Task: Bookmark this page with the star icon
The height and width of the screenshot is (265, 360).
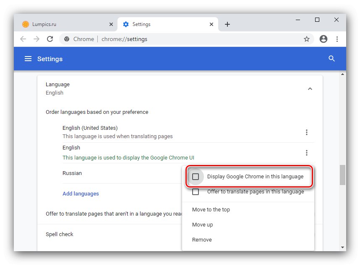Action: [307, 39]
